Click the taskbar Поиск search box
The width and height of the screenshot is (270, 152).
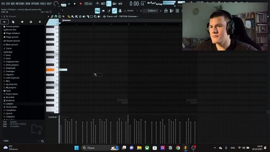(x=100, y=148)
